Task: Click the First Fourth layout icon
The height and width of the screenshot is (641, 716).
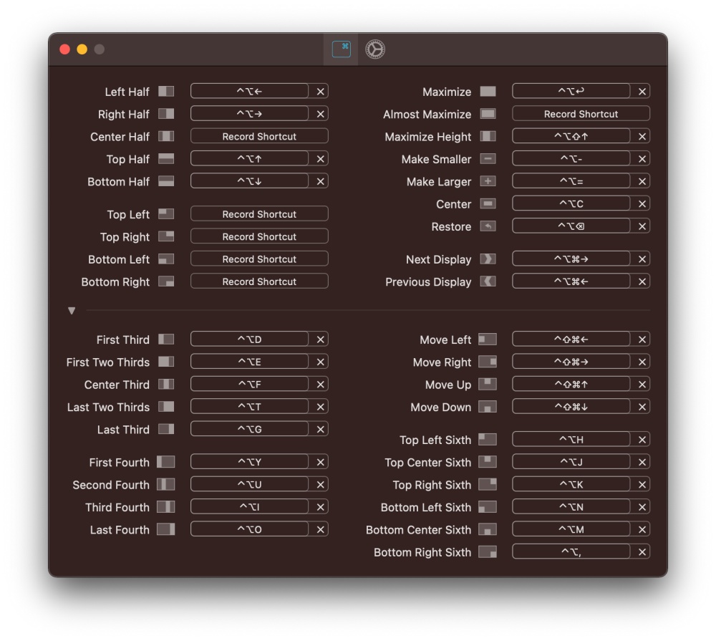Action: [166, 462]
